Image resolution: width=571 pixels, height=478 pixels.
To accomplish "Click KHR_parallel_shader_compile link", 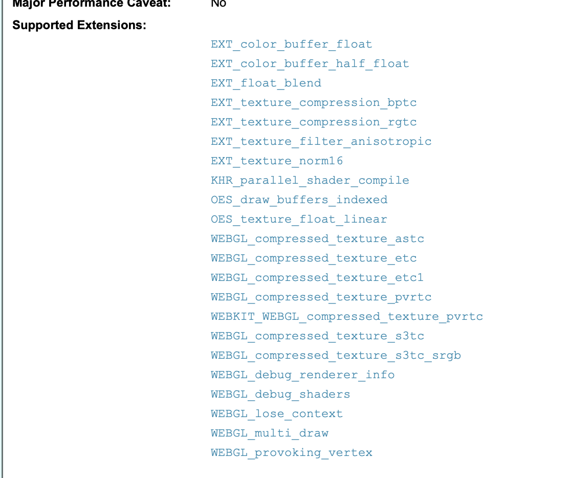I will point(310,180).
